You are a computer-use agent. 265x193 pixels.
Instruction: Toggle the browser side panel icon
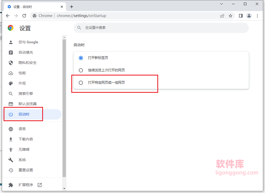pos(241,16)
